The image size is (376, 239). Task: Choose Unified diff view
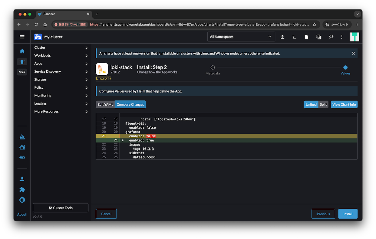pos(311,104)
